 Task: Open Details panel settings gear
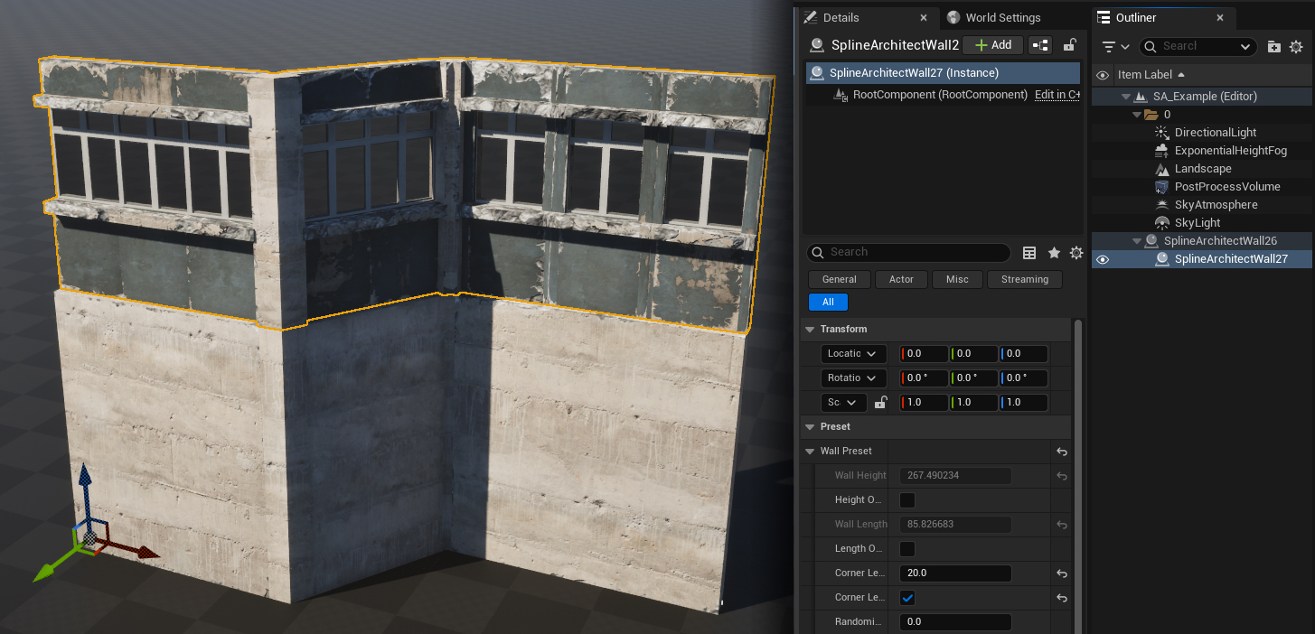(x=1075, y=253)
